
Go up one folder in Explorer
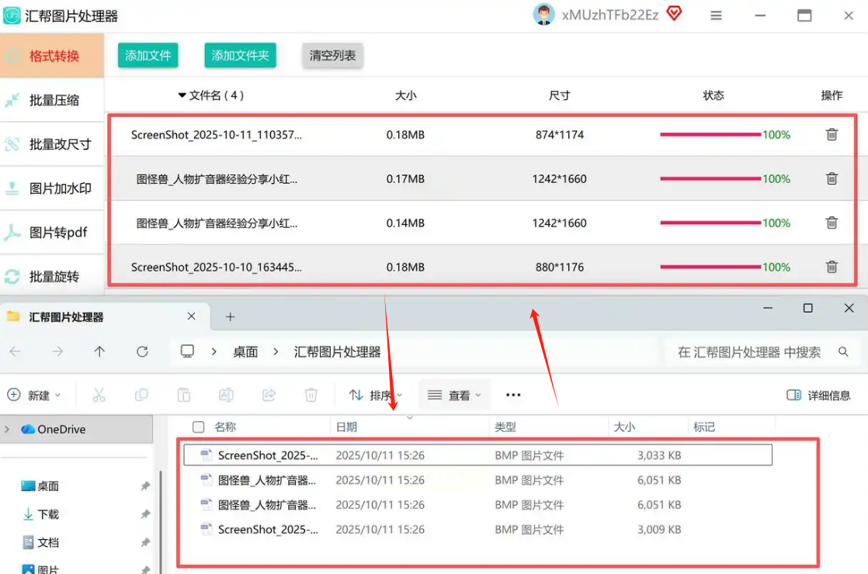(99, 351)
